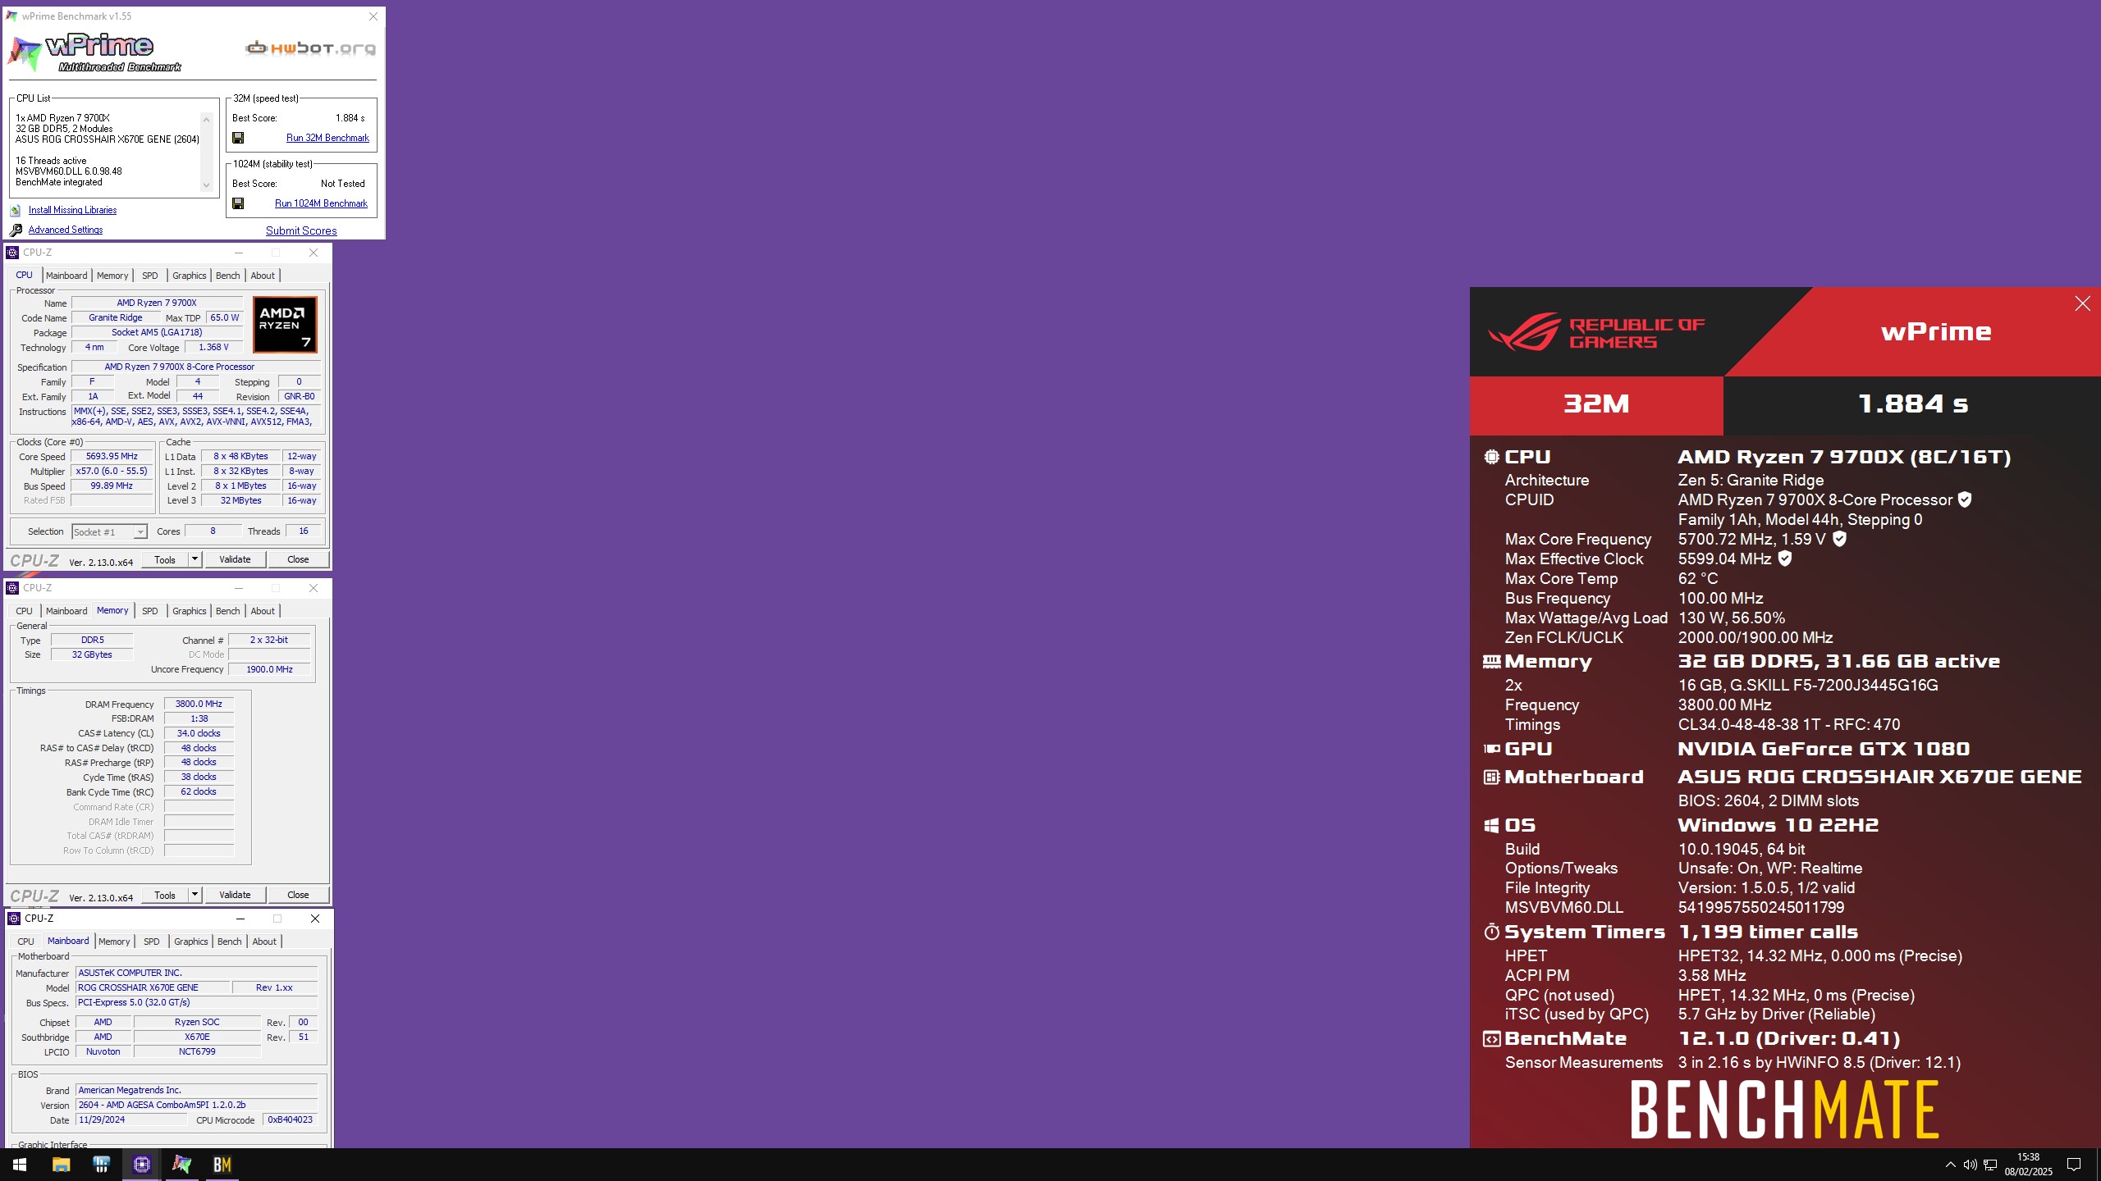The height and width of the screenshot is (1181, 2101).
Task: Click the save icon beside Run 1024M Benchmark
Action: 238,203
